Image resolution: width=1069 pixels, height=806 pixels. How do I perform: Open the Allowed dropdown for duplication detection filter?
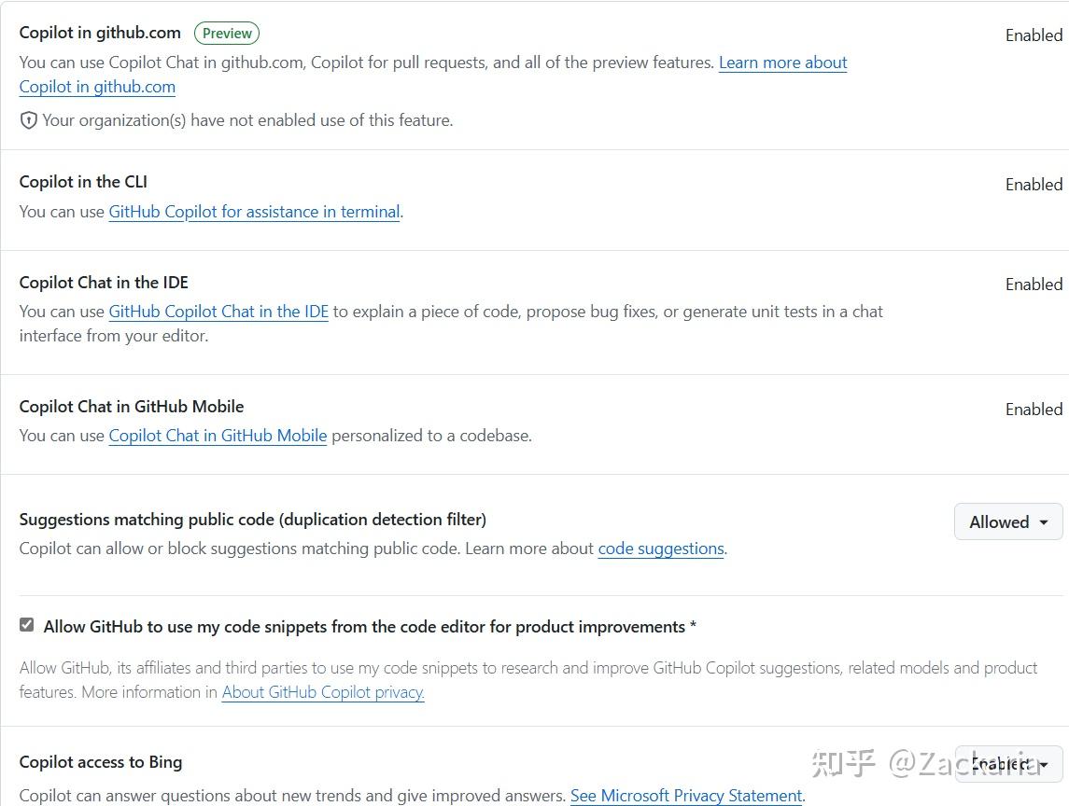coord(1007,521)
